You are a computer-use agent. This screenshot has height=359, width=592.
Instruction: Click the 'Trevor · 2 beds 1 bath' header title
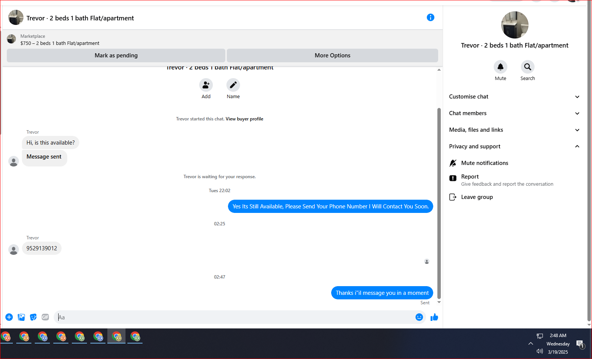[x=80, y=18]
